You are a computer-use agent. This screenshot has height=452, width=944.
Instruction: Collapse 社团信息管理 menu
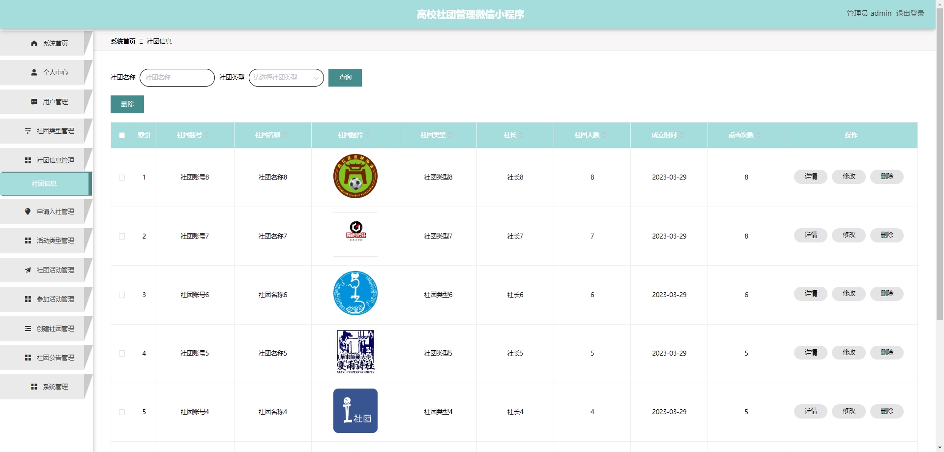46,160
